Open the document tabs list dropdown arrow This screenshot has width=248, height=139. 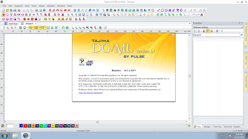pyautogui.click(x=190, y=24)
